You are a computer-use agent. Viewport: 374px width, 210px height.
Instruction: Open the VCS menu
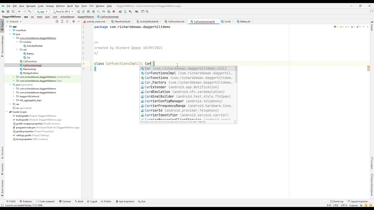pyautogui.click(x=91, y=6)
